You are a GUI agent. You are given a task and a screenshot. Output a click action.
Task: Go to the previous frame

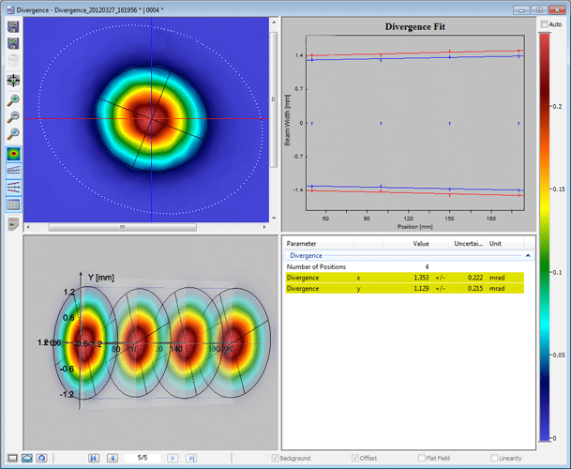coord(113,458)
